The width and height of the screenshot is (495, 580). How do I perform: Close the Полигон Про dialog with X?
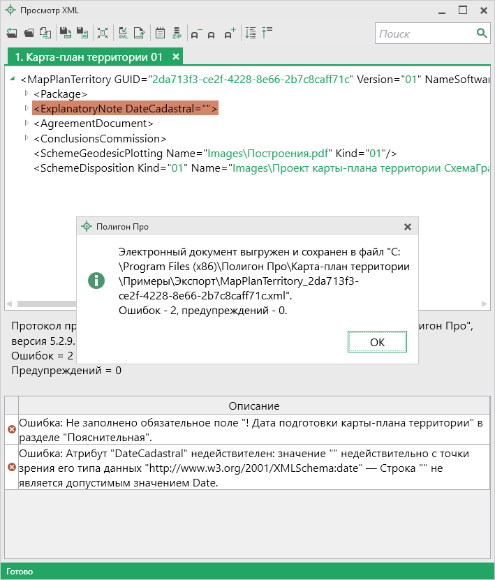408,227
